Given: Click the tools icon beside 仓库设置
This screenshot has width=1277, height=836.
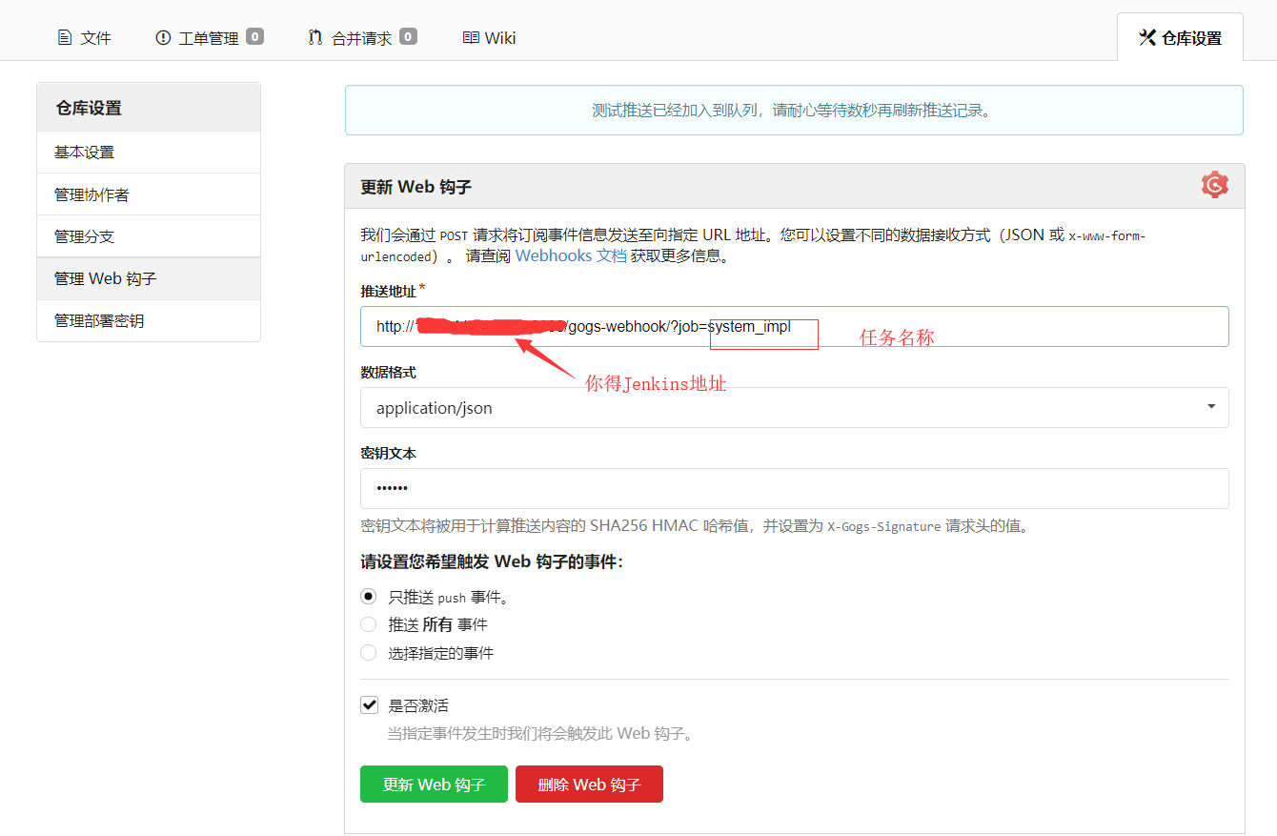Looking at the screenshot, I should [1147, 38].
